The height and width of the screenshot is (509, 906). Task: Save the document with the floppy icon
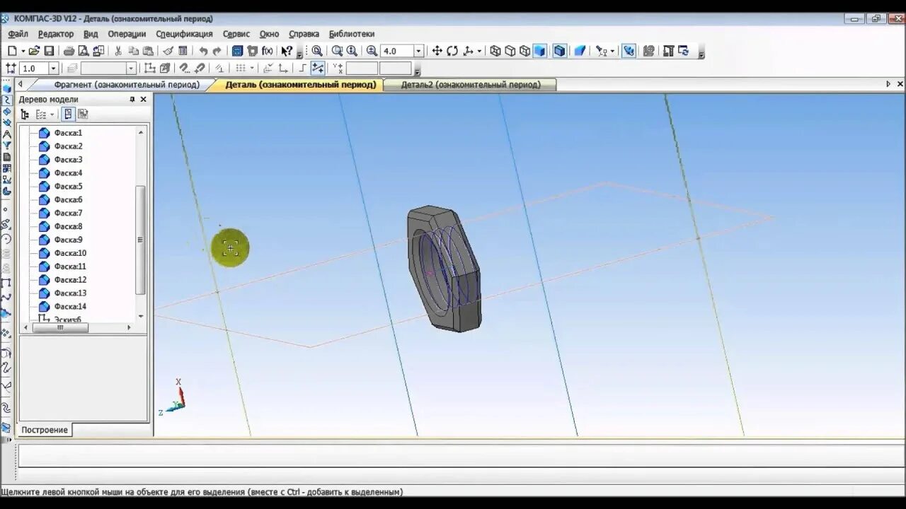pyautogui.click(x=49, y=51)
